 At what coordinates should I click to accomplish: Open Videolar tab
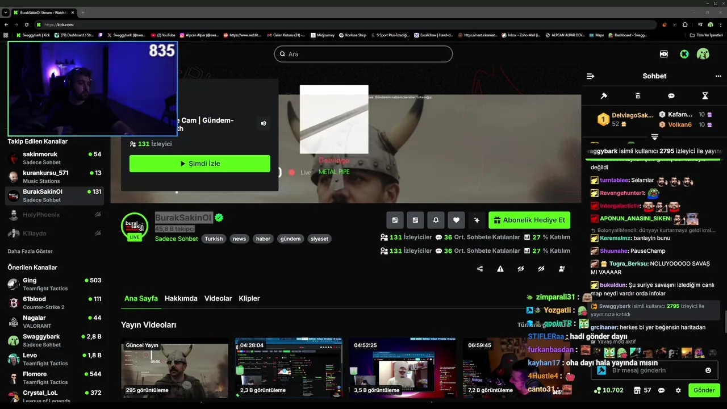point(218,298)
